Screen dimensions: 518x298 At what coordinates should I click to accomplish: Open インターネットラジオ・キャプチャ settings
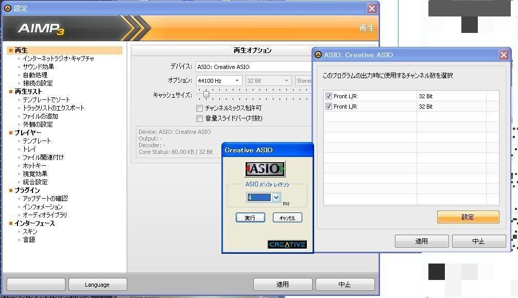coord(59,59)
